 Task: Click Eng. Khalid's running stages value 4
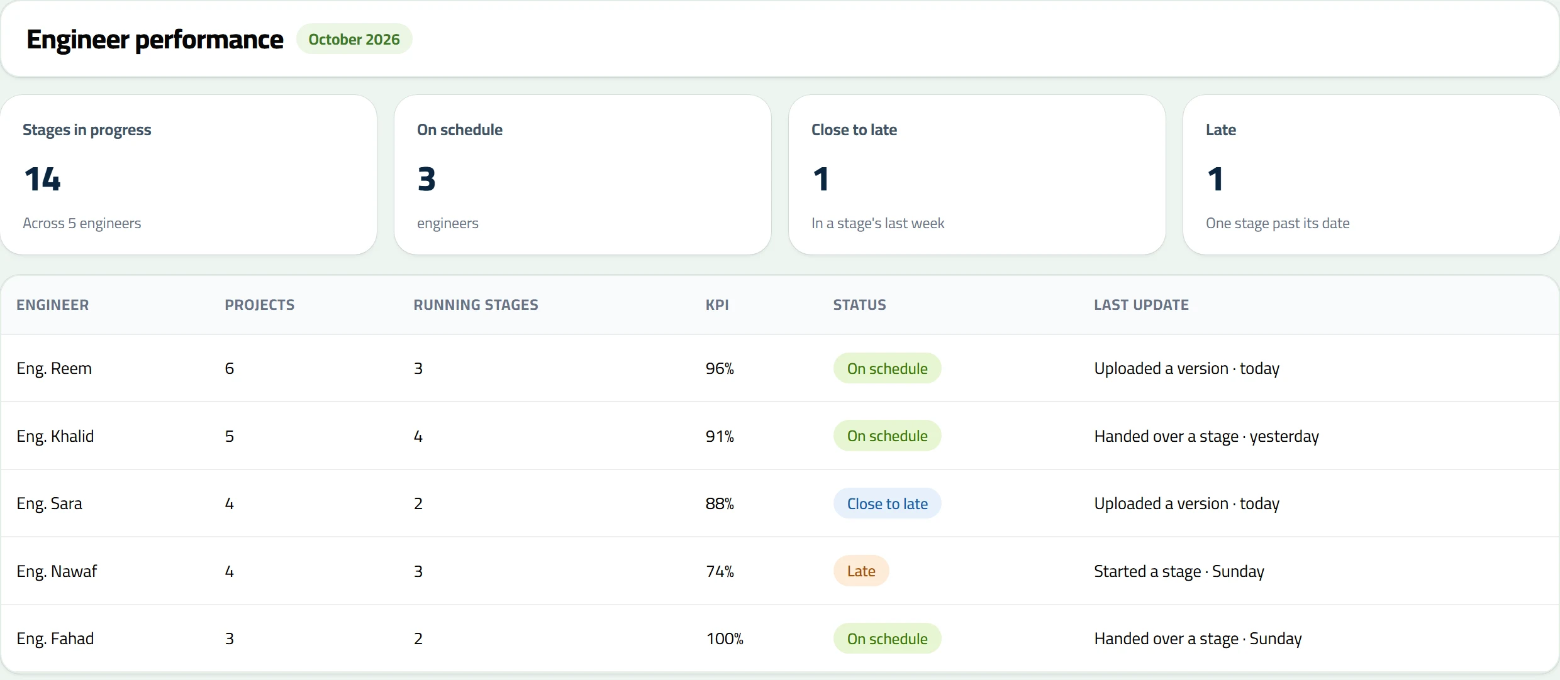(418, 436)
